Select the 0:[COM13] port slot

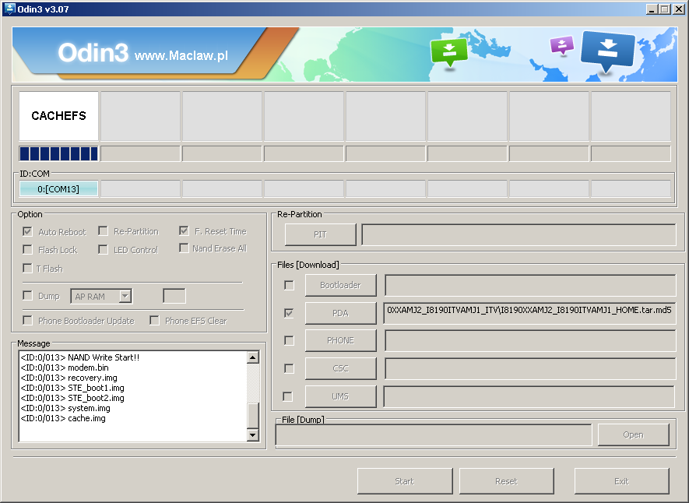pos(58,189)
